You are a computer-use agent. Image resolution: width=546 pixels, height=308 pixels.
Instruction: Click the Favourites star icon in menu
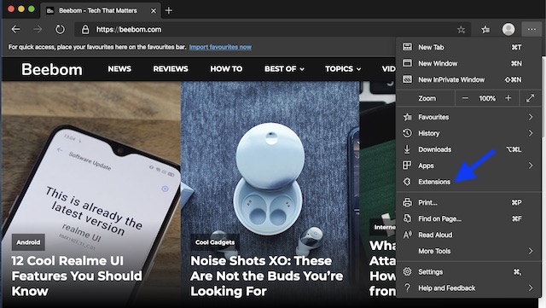tap(407, 117)
